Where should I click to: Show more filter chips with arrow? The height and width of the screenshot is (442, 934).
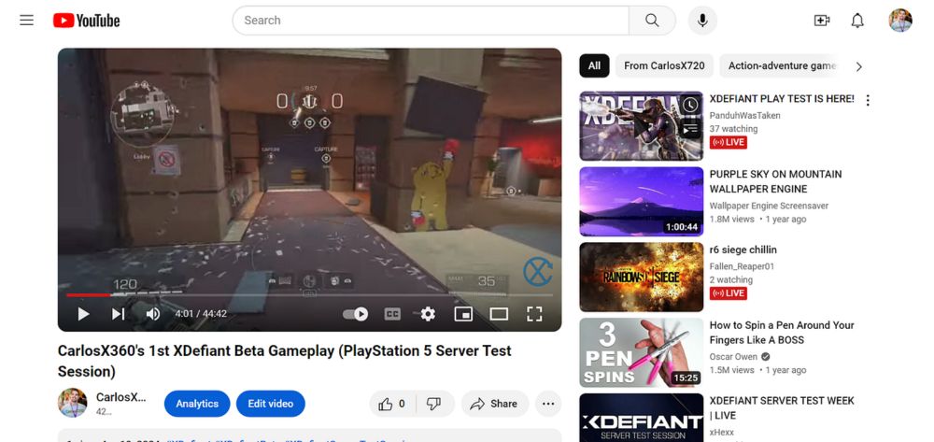click(859, 66)
